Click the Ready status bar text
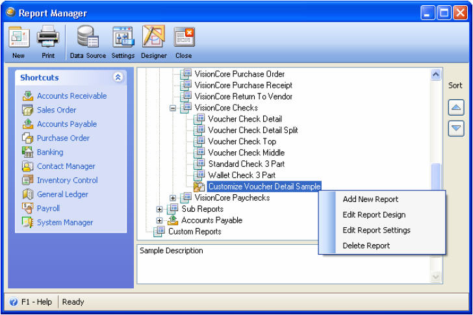Screen dimensions: 473x315 73,302
